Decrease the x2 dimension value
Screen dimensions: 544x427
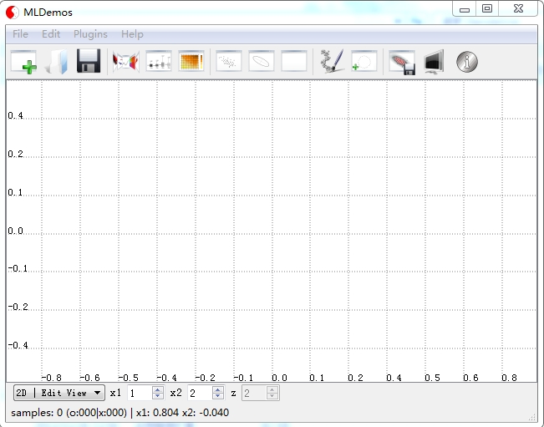click(x=218, y=396)
